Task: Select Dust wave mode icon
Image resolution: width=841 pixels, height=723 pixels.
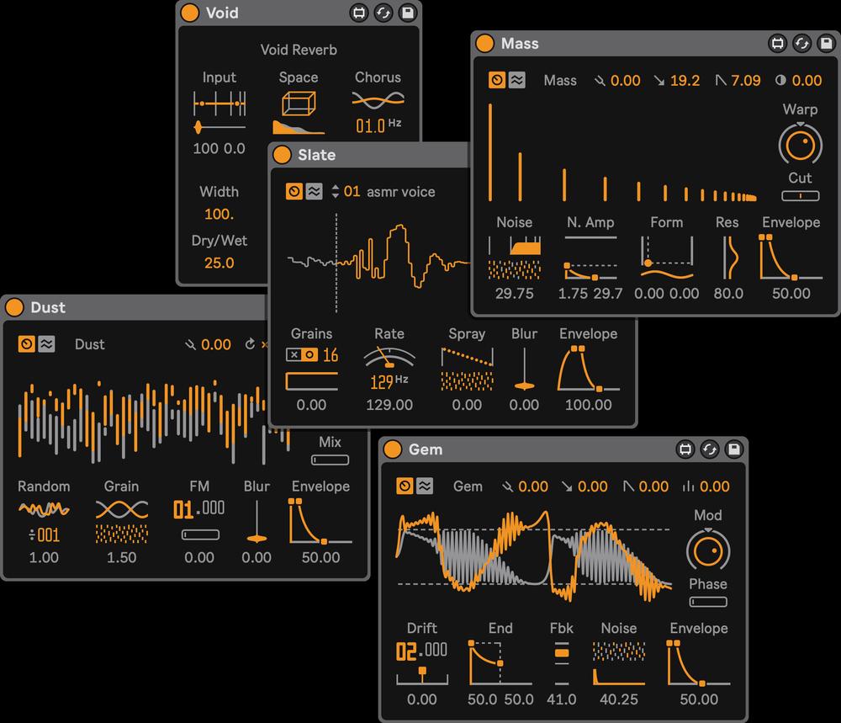Action: tap(46, 343)
